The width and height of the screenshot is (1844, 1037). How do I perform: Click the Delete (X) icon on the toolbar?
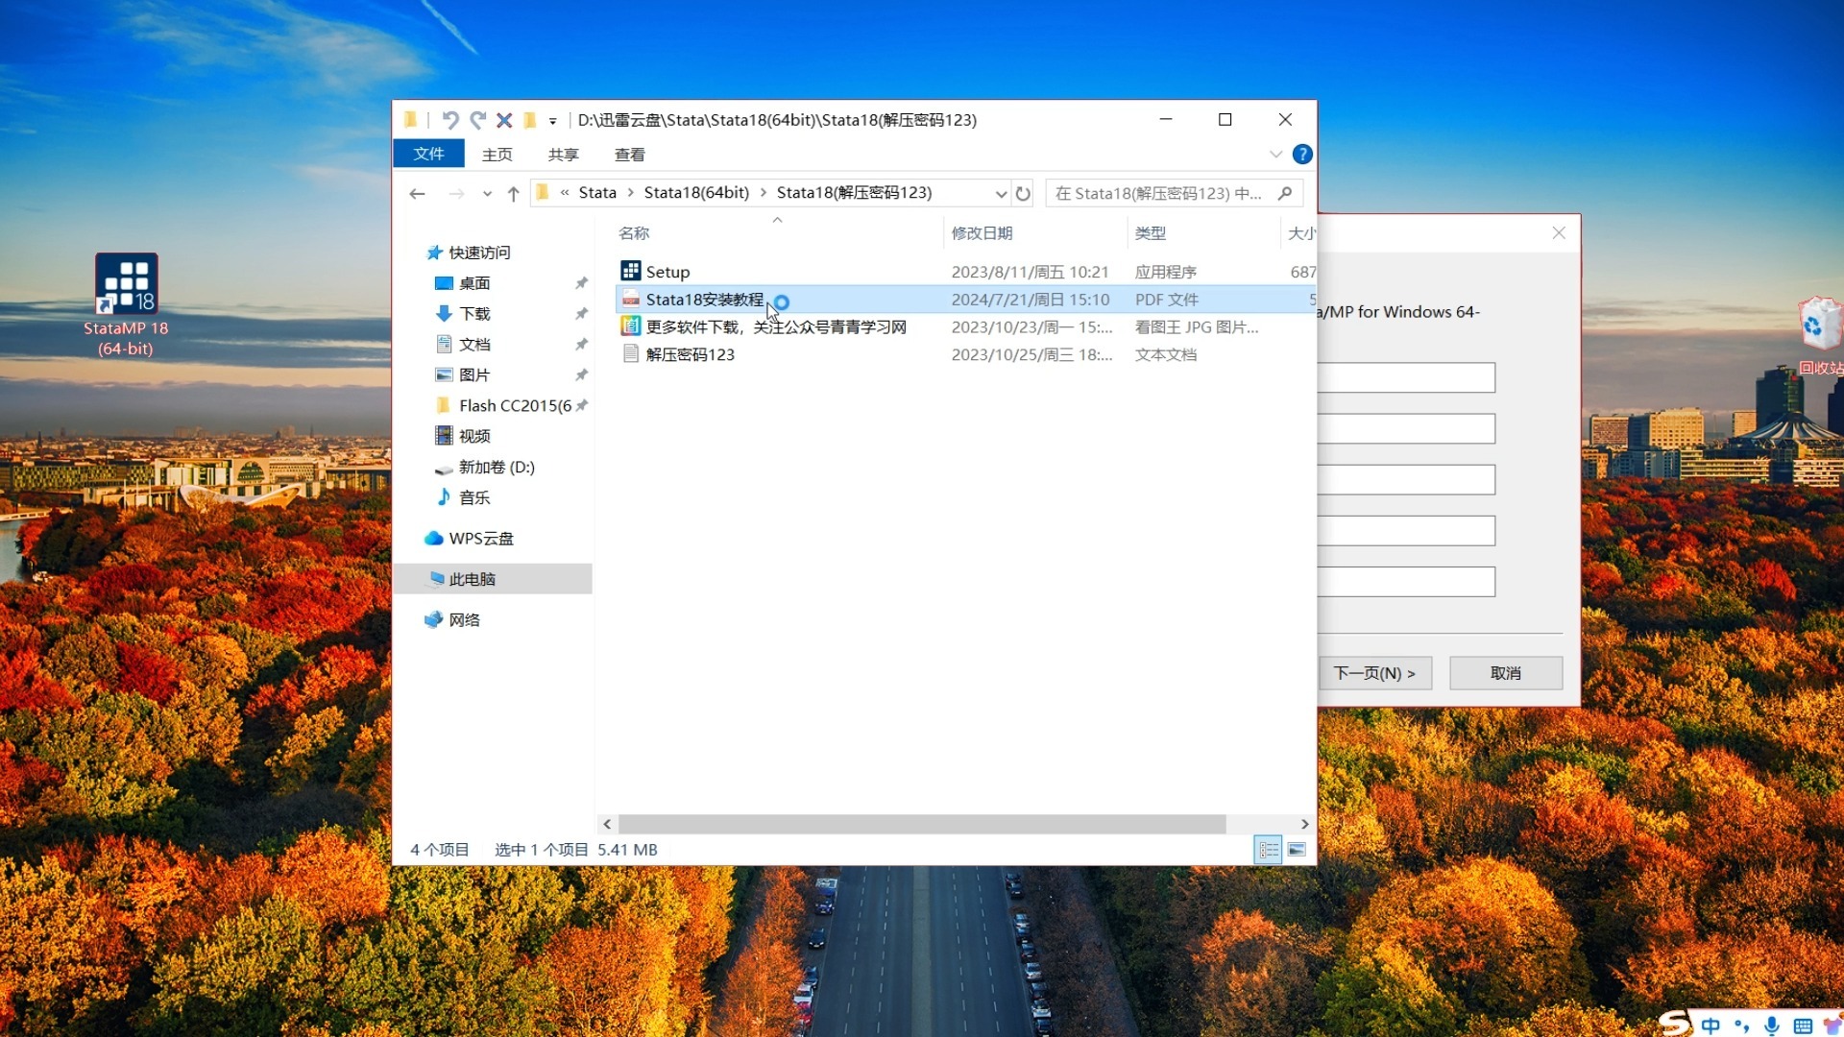point(504,119)
